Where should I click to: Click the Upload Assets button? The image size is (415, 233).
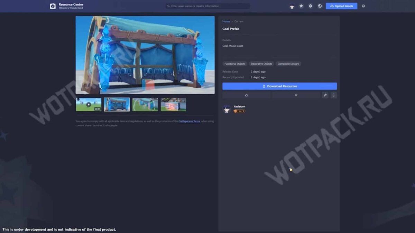341,6
